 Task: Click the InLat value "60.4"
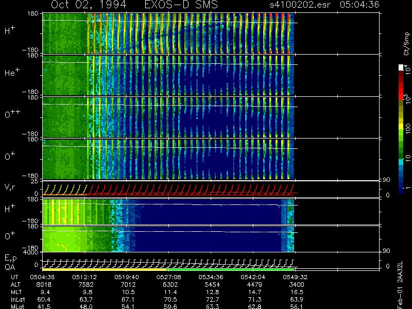tap(44, 299)
